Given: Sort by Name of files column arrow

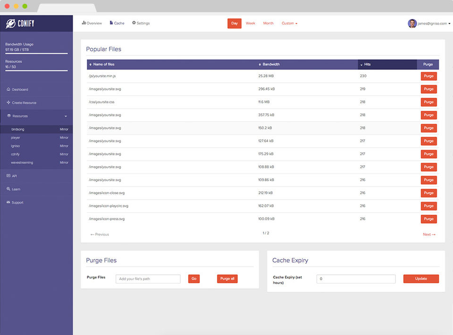Looking at the screenshot, I should click(91, 64).
